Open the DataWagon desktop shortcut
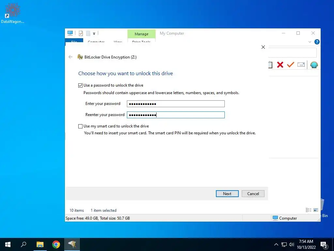 (12, 13)
